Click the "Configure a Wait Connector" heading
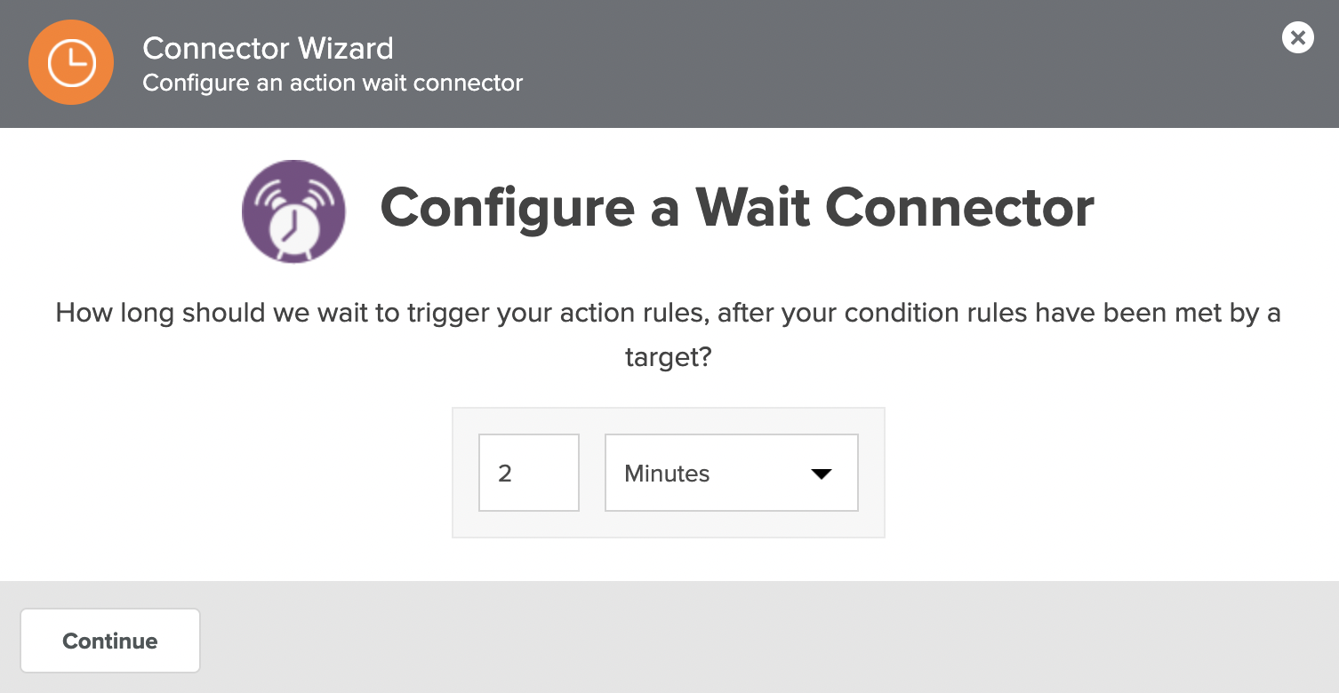 click(736, 207)
